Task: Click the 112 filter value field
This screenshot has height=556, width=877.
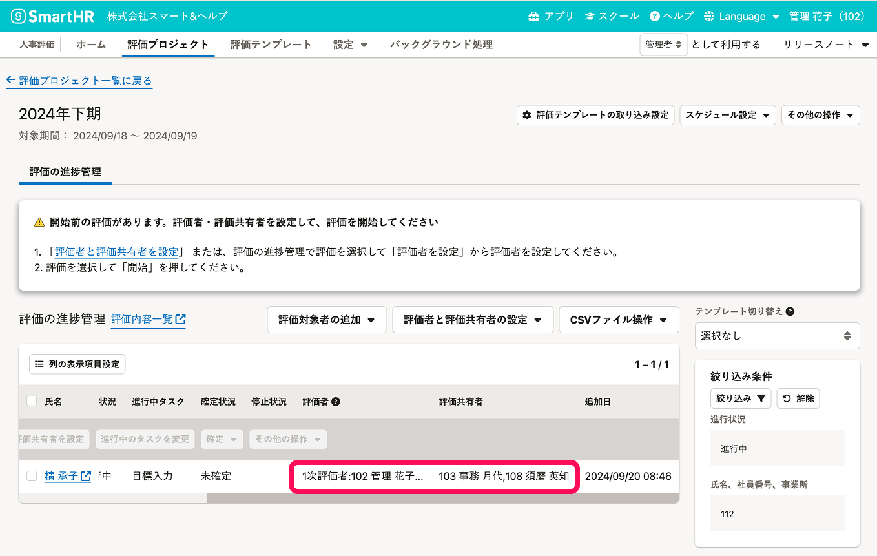Action: point(778,513)
